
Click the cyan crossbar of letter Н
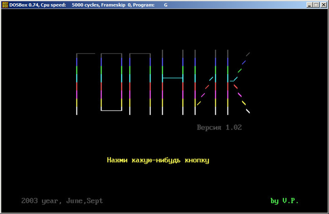coord(172,77)
